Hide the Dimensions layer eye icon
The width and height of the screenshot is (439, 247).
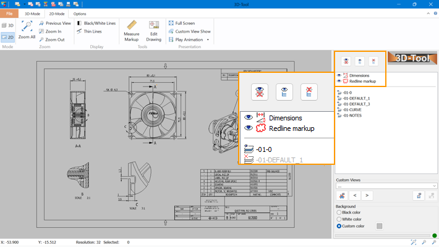pyautogui.click(x=339, y=75)
